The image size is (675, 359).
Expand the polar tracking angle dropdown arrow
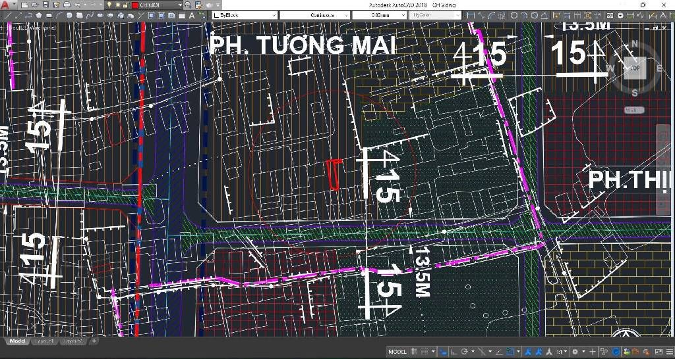[x=473, y=352]
